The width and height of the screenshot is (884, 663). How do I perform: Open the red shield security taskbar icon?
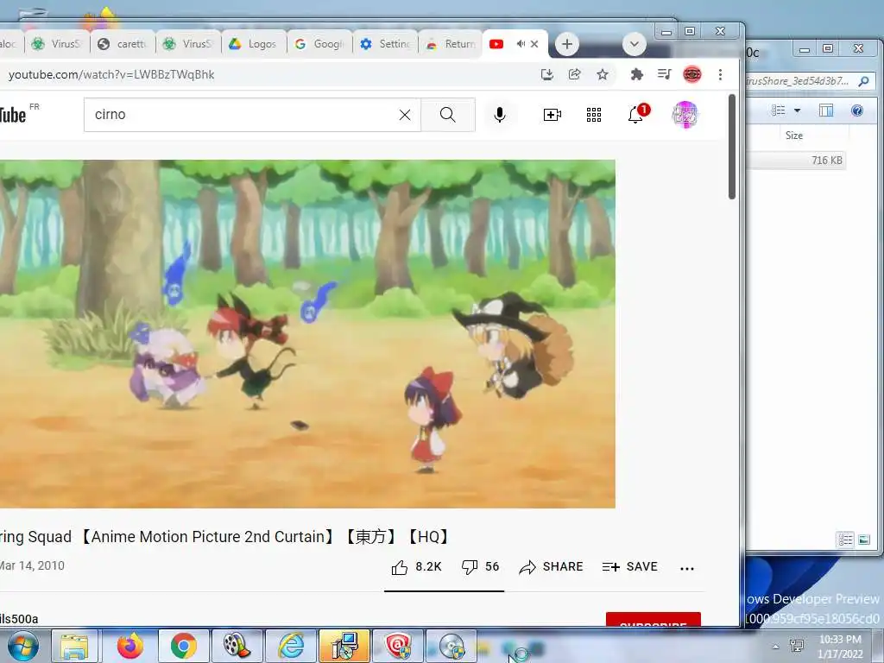(x=398, y=646)
